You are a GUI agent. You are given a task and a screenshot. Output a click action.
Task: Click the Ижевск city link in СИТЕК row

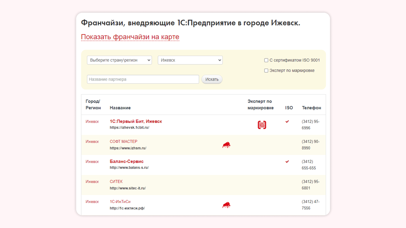tap(92, 182)
